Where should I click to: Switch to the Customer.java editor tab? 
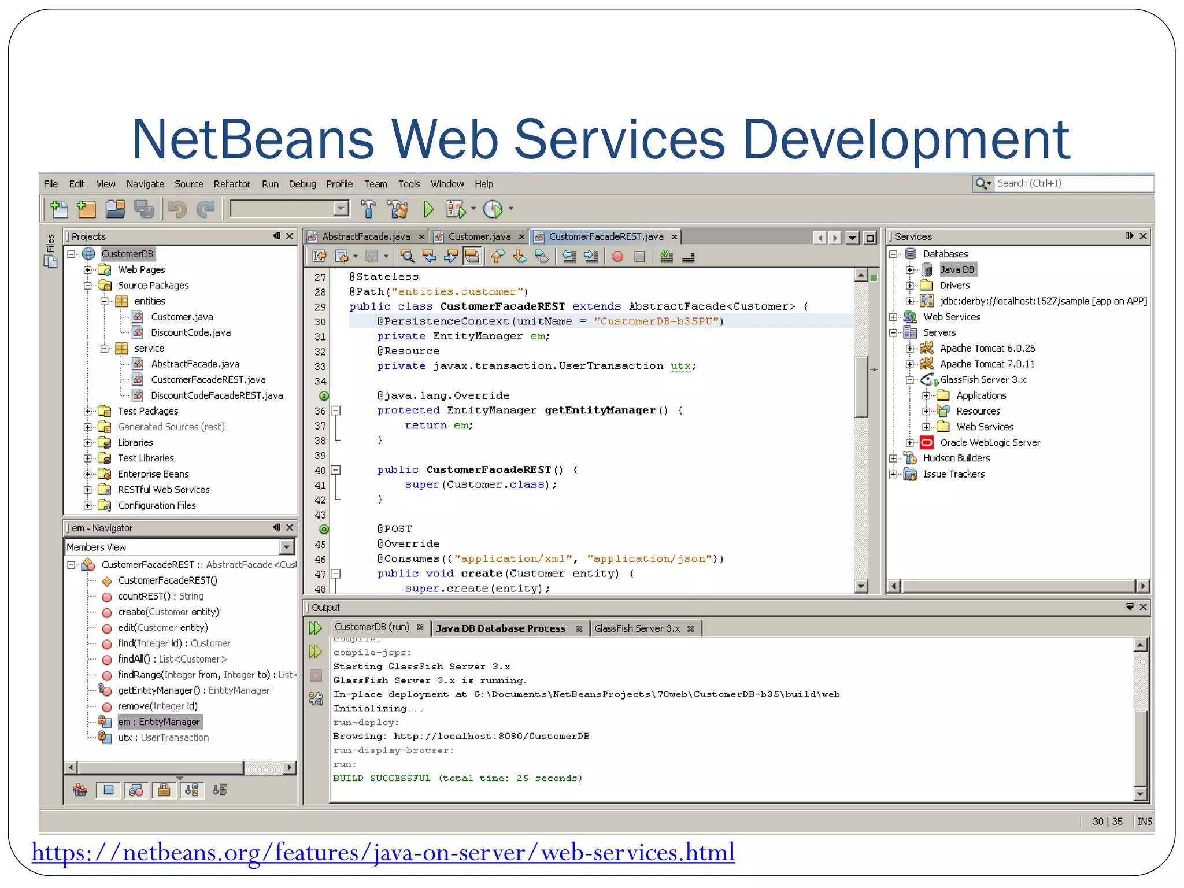click(x=479, y=236)
